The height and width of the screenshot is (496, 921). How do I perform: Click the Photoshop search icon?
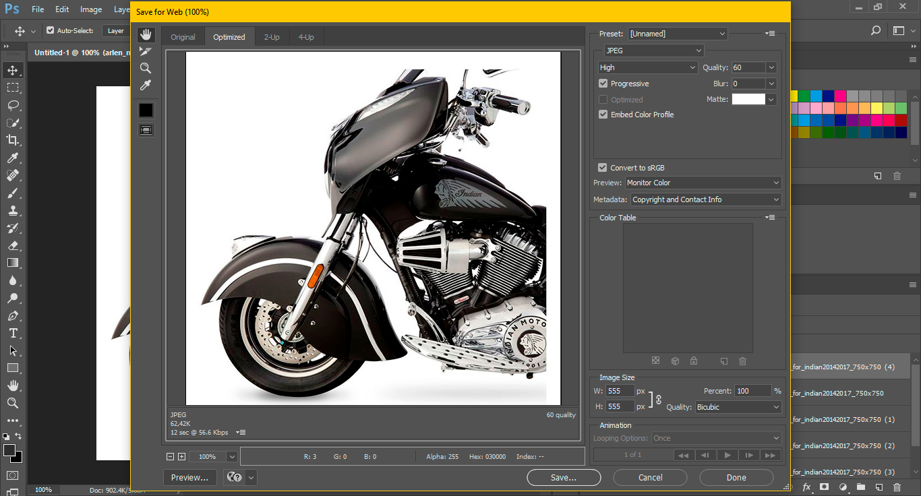[x=876, y=30]
